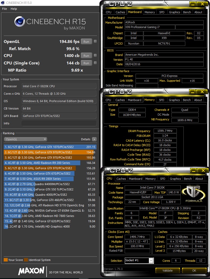210x279 pixels.
Task: Click the Specification field i7-5820K CPU @ 3.30GHz
Action: (165, 208)
